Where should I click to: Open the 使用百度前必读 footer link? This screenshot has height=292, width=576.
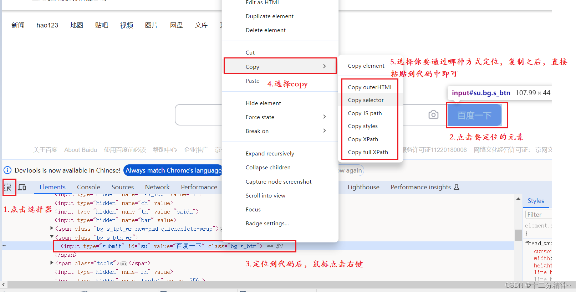125,150
